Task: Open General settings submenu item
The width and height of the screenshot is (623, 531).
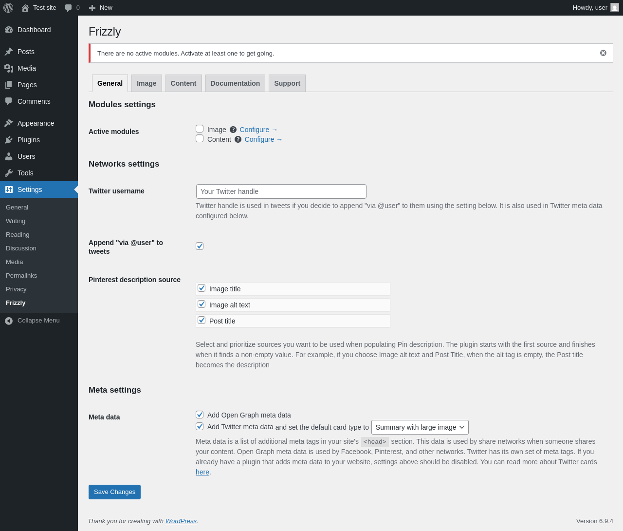Action: pyautogui.click(x=17, y=208)
